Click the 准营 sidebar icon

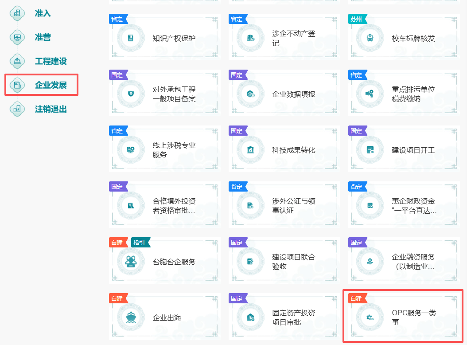pyautogui.click(x=17, y=37)
